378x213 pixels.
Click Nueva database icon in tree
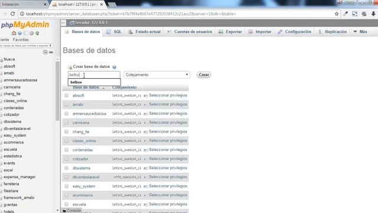tap(1, 59)
